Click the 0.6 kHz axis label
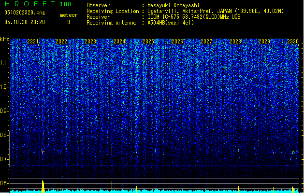This screenshot has height=193, width=304. click(x=4, y=183)
